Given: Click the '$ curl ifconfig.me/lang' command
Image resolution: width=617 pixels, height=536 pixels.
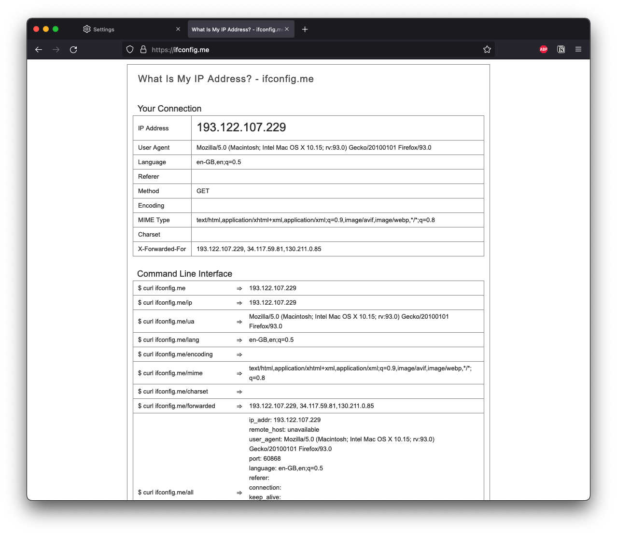Looking at the screenshot, I should [x=168, y=340].
